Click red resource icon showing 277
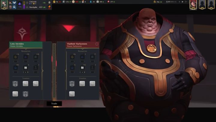This screenshot has height=122, width=216. [x=108, y=2]
